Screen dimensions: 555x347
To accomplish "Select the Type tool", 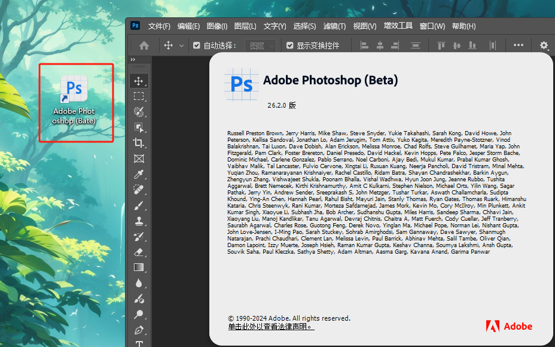I will (x=139, y=343).
